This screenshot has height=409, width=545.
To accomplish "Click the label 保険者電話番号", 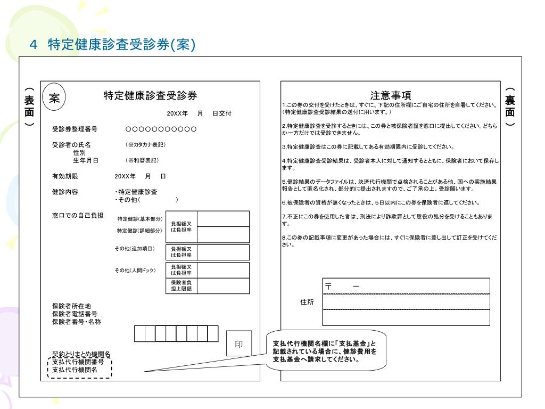I will 75,314.
